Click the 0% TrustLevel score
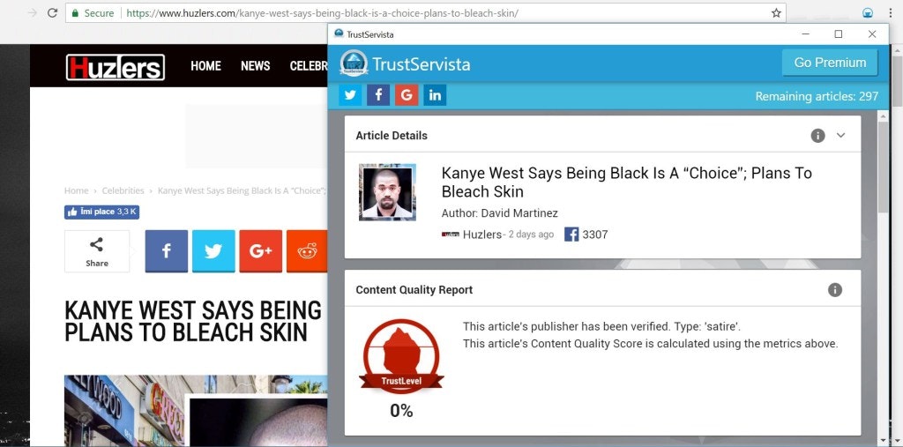The width and height of the screenshot is (903, 447). [x=401, y=411]
